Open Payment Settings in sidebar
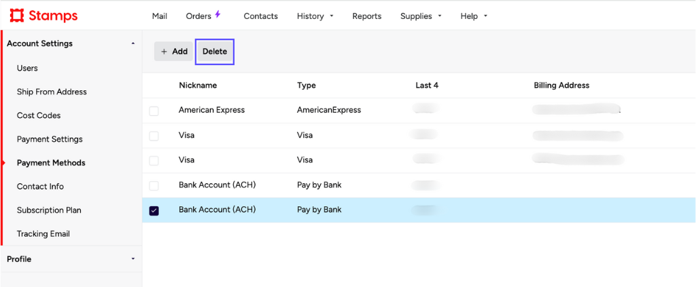Viewport: 696px width, 287px height. [50, 139]
